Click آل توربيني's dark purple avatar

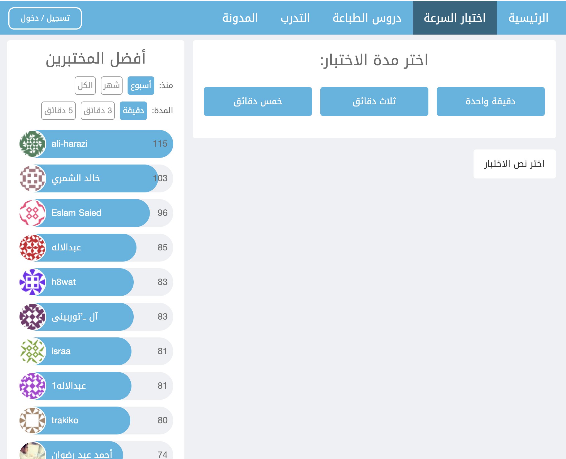click(33, 317)
